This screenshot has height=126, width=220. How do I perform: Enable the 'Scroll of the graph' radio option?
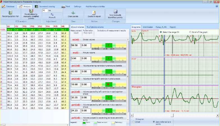190,32
